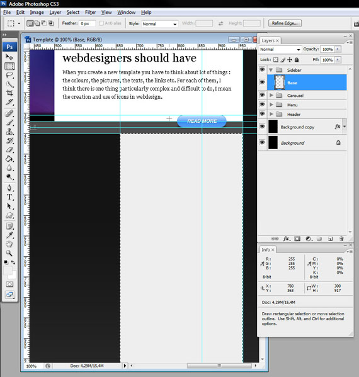Select the Path Selection tool
The image size is (359, 377).
9,206
